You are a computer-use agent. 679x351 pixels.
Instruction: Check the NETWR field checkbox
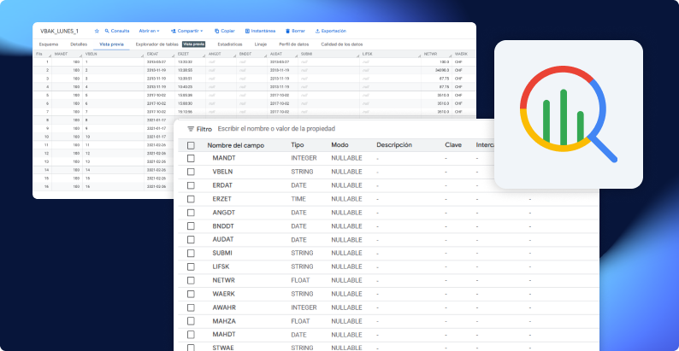pos(191,280)
